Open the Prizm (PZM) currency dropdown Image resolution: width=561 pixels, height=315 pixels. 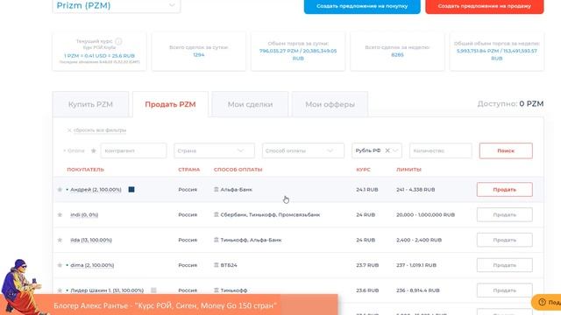(x=117, y=6)
